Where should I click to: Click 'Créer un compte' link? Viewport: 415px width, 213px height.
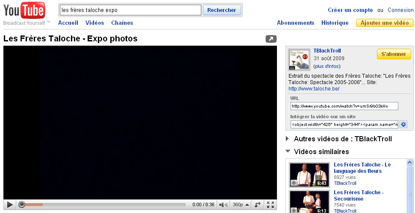tap(350, 10)
